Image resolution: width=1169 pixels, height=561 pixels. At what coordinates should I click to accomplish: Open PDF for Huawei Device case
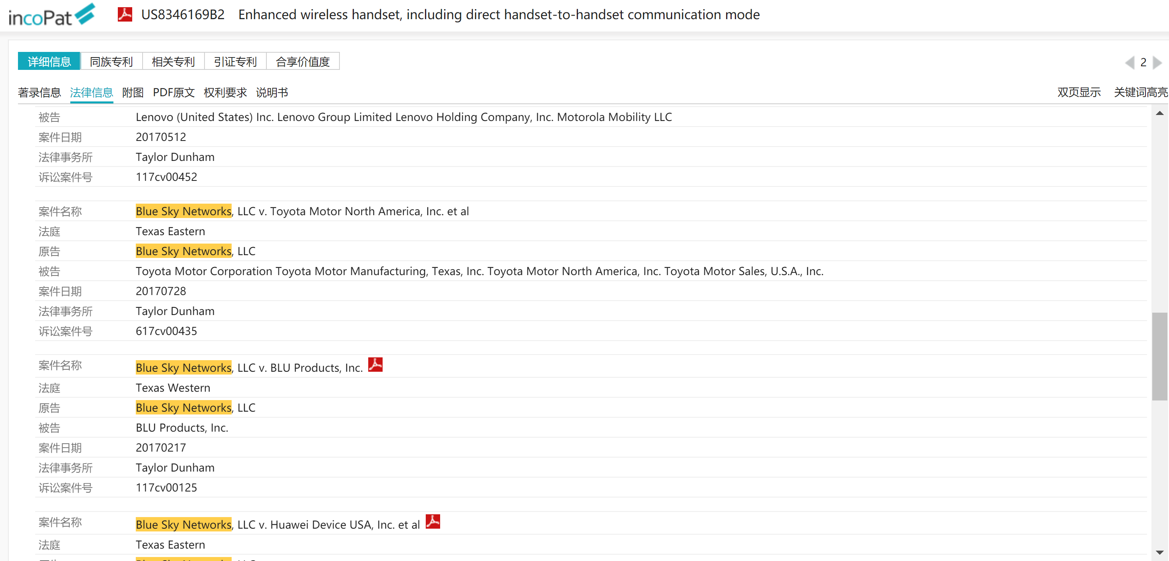pos(433,522)
